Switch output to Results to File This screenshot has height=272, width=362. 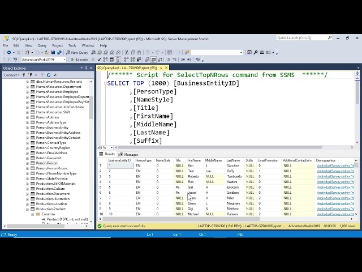160,59
